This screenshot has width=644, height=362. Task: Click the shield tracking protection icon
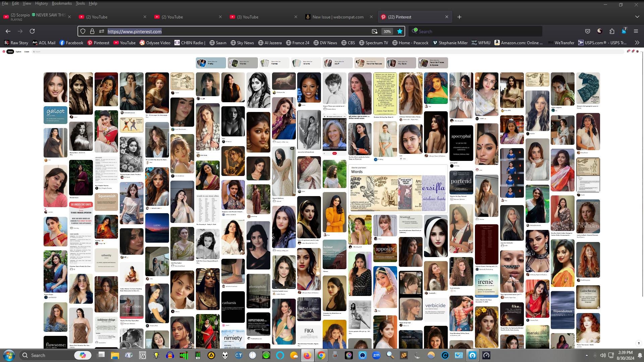(x=83, y=31)
